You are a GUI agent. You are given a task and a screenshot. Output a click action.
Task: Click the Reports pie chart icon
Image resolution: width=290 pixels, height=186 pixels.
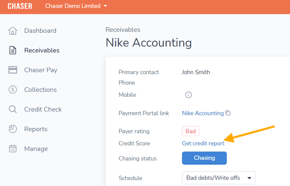(13, 129)
